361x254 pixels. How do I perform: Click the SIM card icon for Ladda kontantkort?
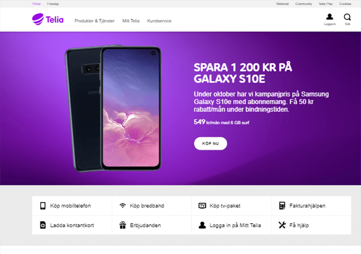(x=43, y=225)
